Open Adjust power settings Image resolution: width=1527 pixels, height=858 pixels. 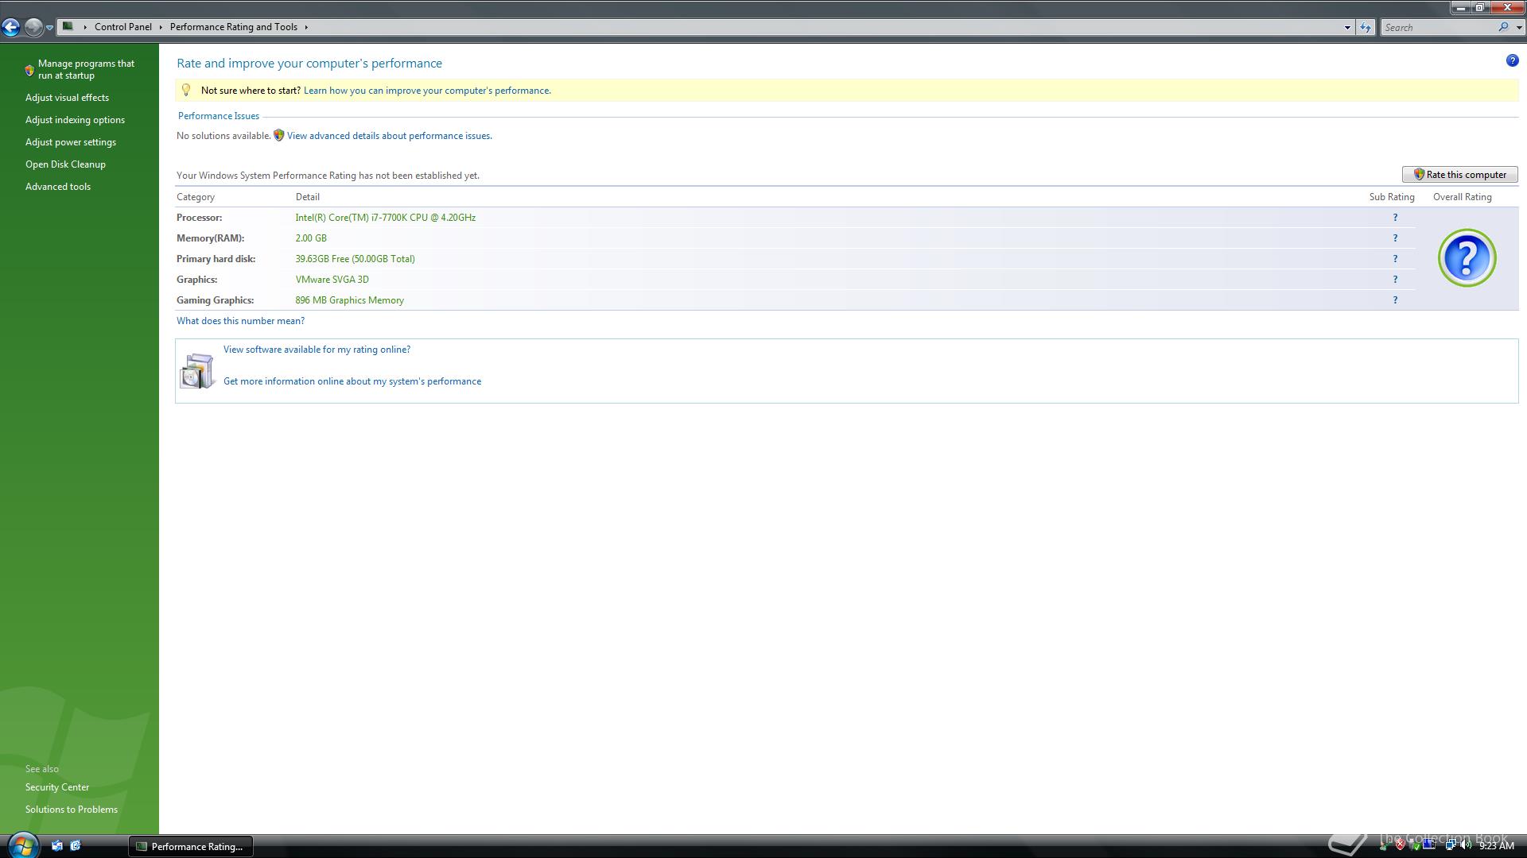(71, 142)
